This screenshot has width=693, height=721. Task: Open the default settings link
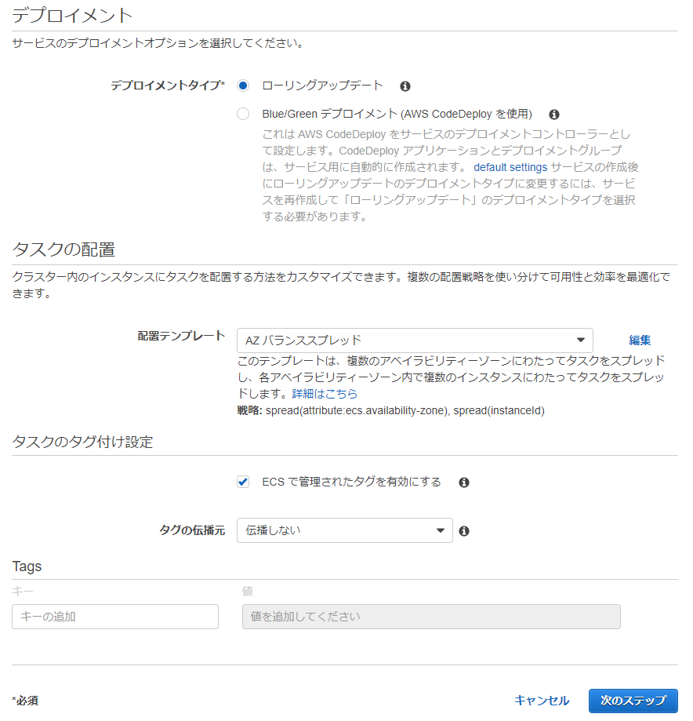point(510,167)
